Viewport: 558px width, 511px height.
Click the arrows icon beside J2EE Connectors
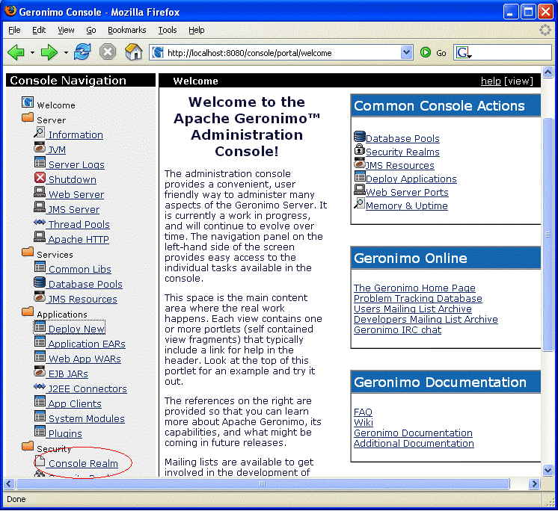[x=40, y=386]
